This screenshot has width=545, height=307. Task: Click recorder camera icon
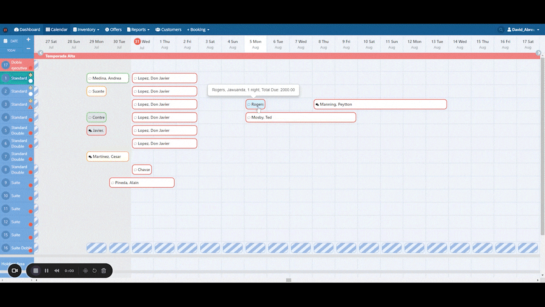[x=14, y=270]
